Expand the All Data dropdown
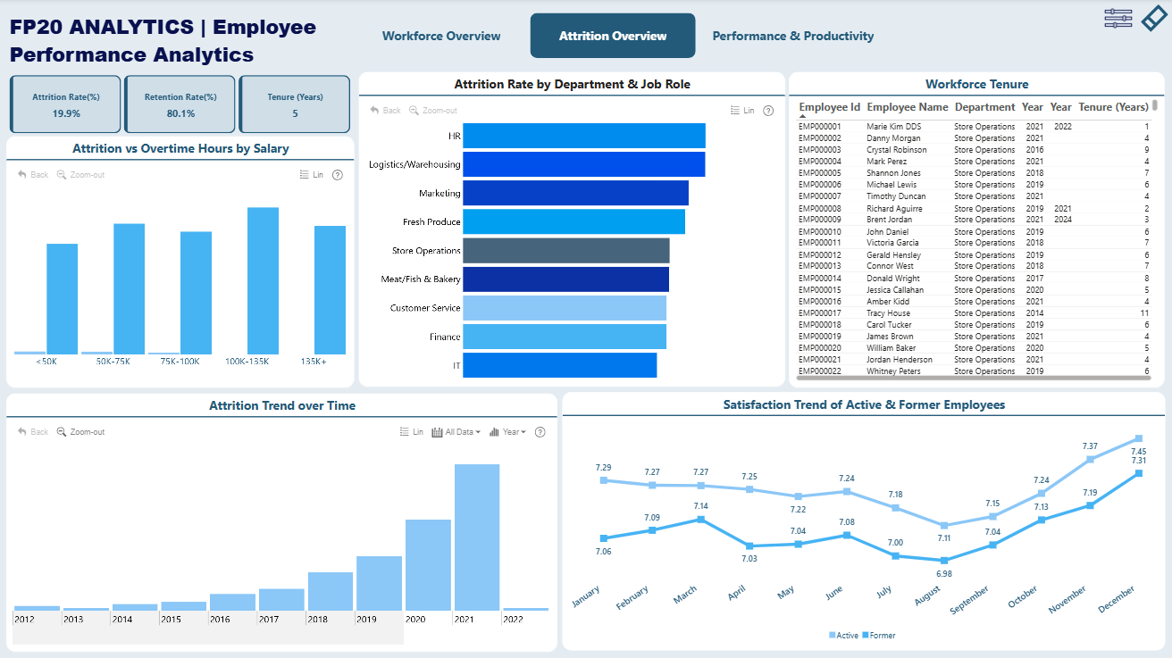 456,432
